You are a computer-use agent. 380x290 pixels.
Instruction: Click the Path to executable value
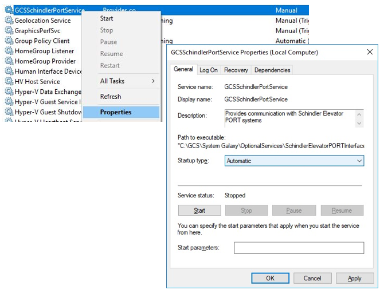click(x=271, y=146)
